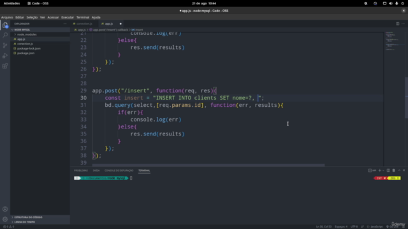This screenshot has height=229, width=408.
Task: Open the Ajuda menu
Action: pyautogui.click(x=96, y=17)
